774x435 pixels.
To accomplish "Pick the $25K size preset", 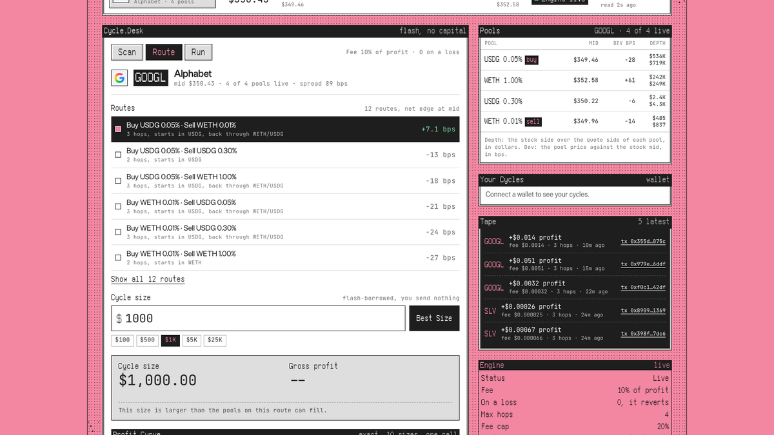I will point(215,340).
